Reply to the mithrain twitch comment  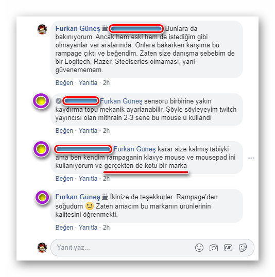tap(88, 131)
